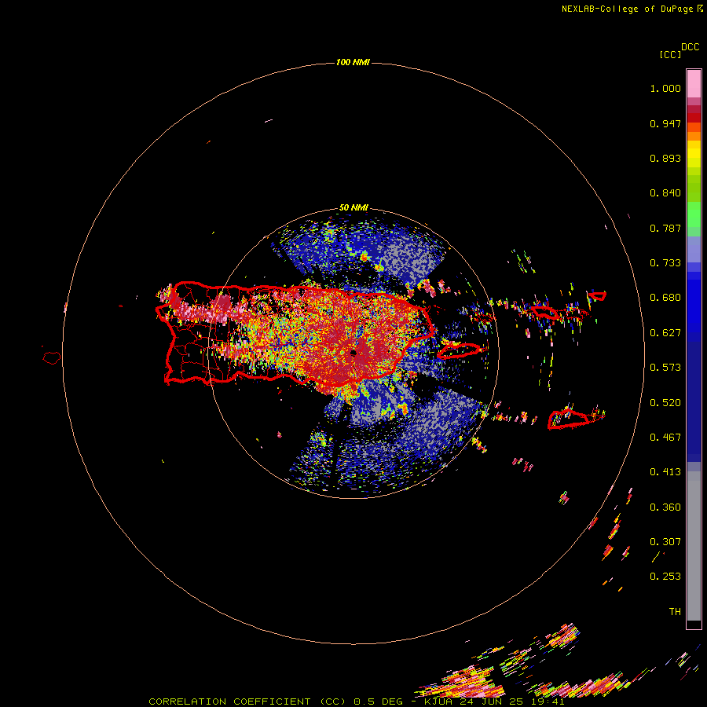Click the 50 NMI range ring label
Viewport: 707px width, 707px height.
(x=353, y=208)
